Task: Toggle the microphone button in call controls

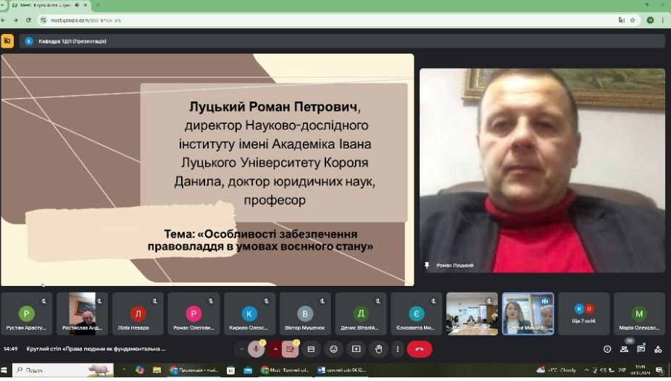Action: (256, 349)
